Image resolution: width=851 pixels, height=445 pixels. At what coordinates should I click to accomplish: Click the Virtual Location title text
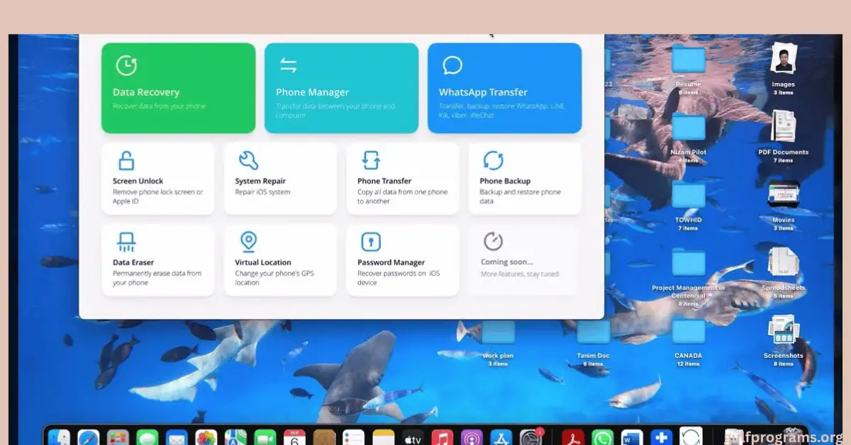(263, 262)
